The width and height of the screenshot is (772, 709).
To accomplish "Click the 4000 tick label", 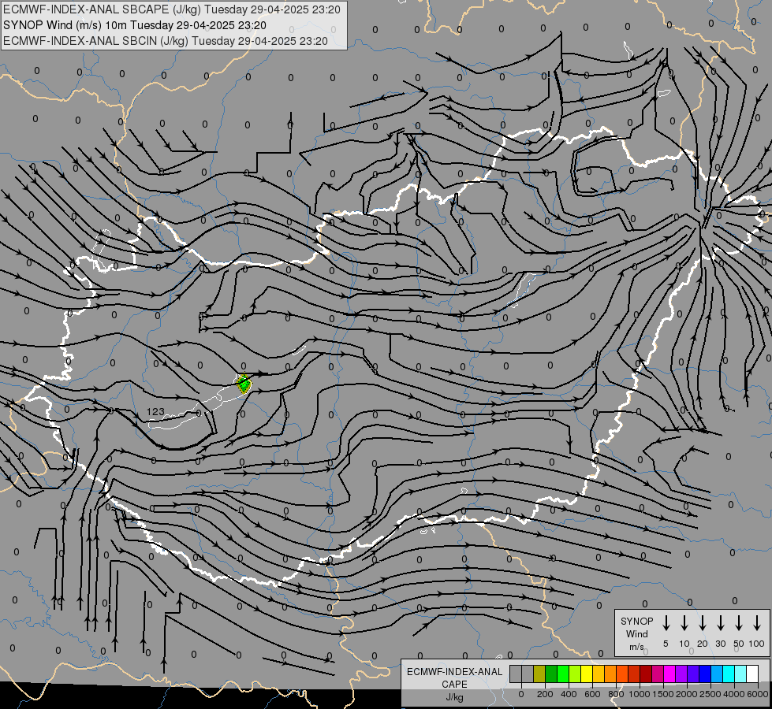I will point(734,694).
